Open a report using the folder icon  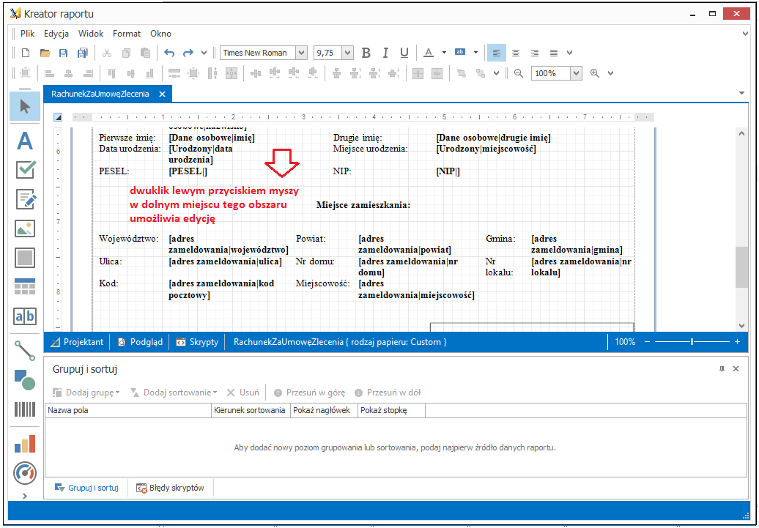tap(45, 53)
